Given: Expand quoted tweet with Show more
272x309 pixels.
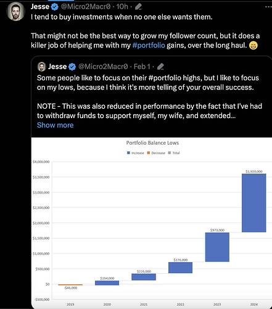Looking at the screenshot, I should click(x=55, y=125).
